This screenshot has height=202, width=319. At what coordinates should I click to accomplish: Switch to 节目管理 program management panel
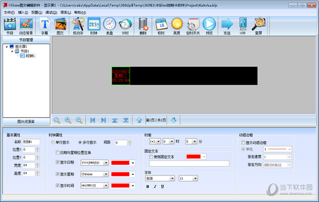coord(26,40)
